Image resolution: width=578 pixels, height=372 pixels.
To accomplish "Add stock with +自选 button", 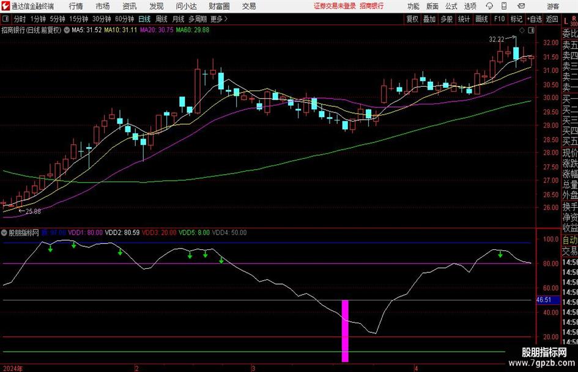I will pos(534,19).
